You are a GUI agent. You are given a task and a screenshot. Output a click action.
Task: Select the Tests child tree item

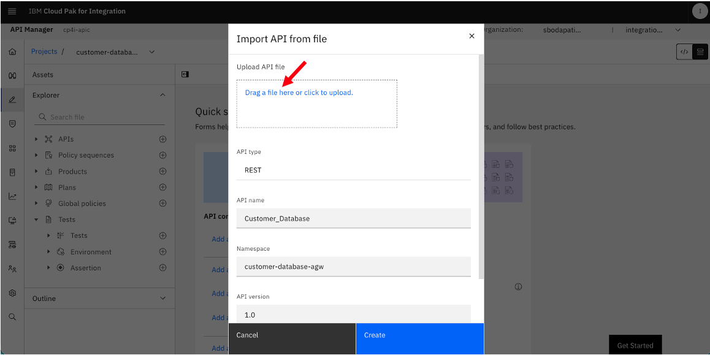point(79,235)
